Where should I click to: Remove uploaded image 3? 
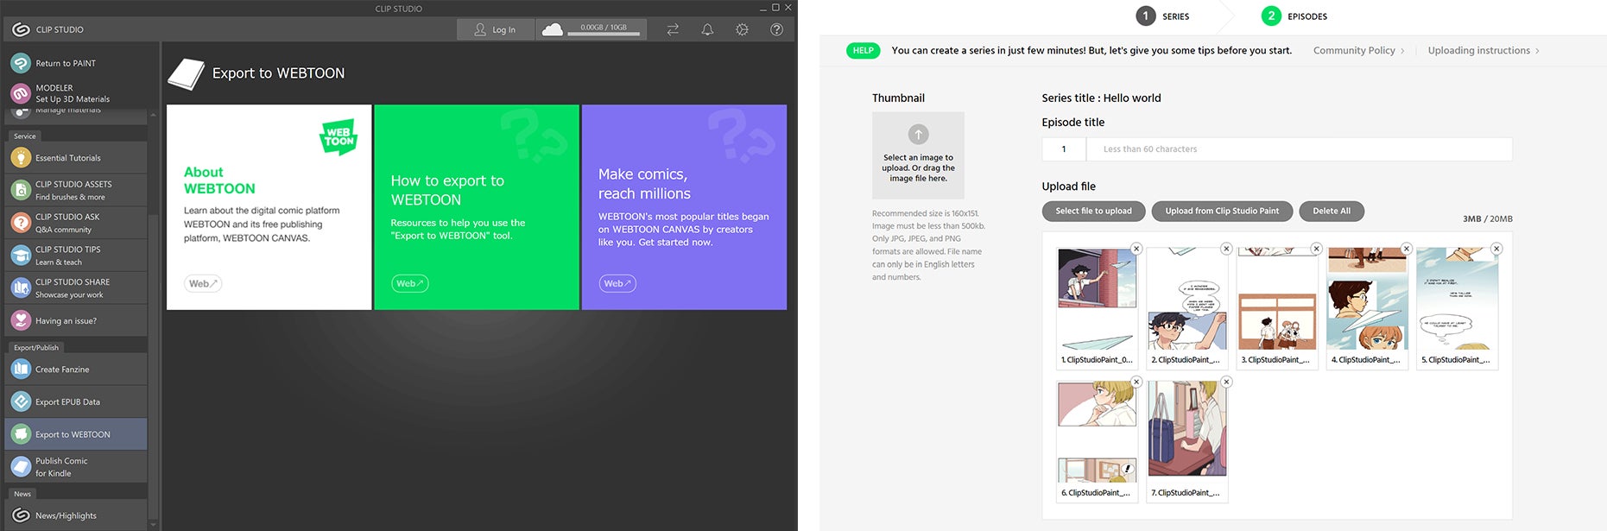[1316, 249]
